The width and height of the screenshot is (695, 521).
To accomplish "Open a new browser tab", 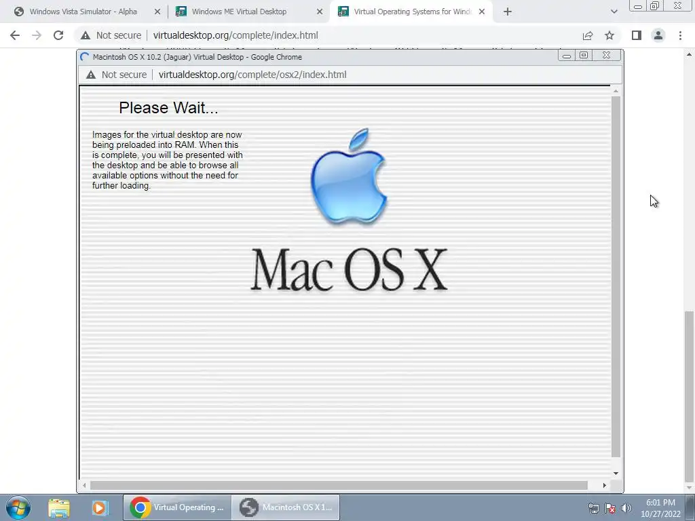I will [x=508, y=12].
